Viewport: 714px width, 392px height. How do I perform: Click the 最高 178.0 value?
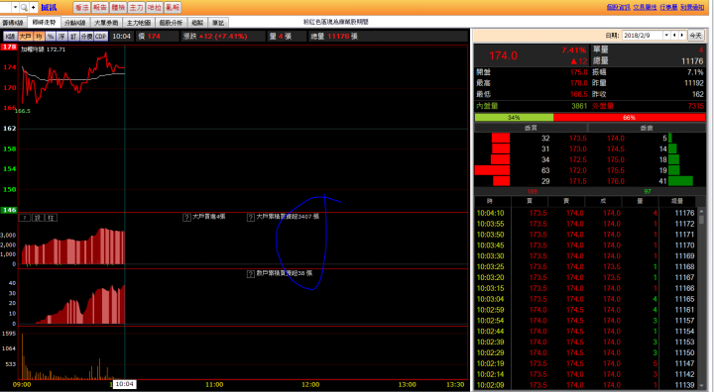click(x=579, y=83)
